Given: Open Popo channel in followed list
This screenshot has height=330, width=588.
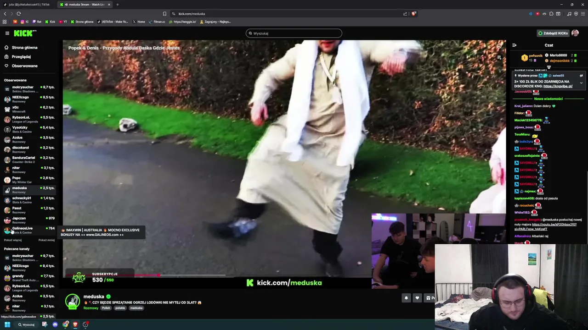Looking at the screenshot, I should click(x=29, y=180).
